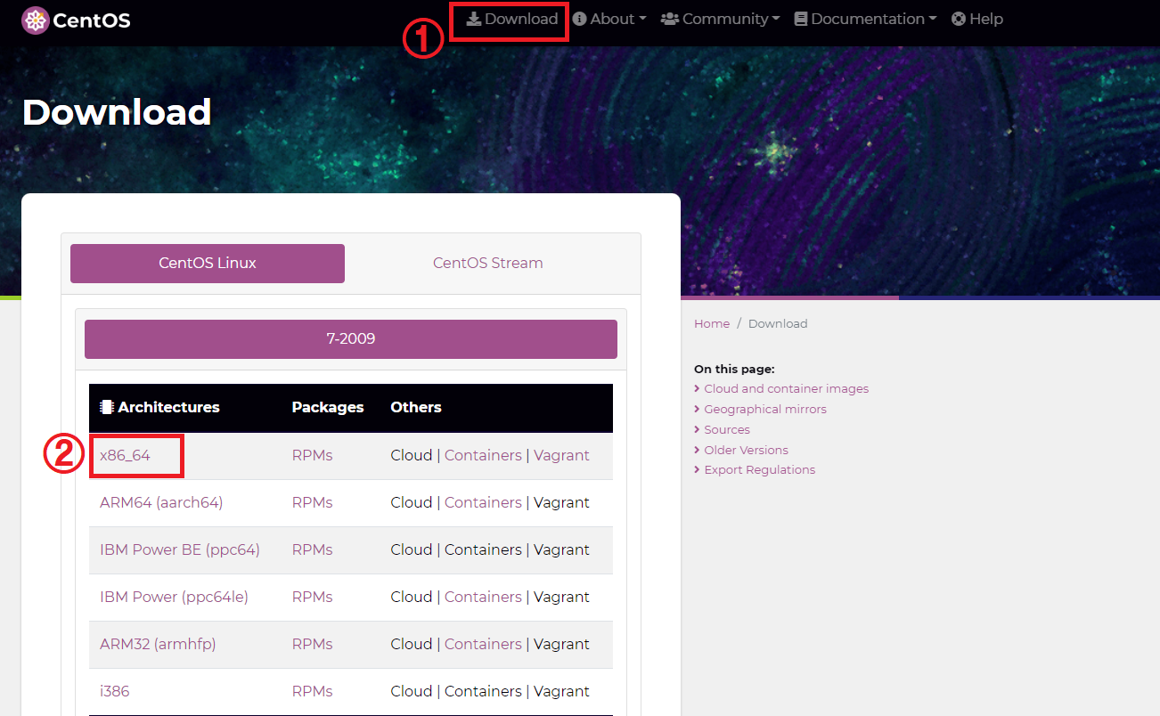Open Containers link in ARM32 row
The width and height of the screenshot is (1160, 716).
coord(483,644)
